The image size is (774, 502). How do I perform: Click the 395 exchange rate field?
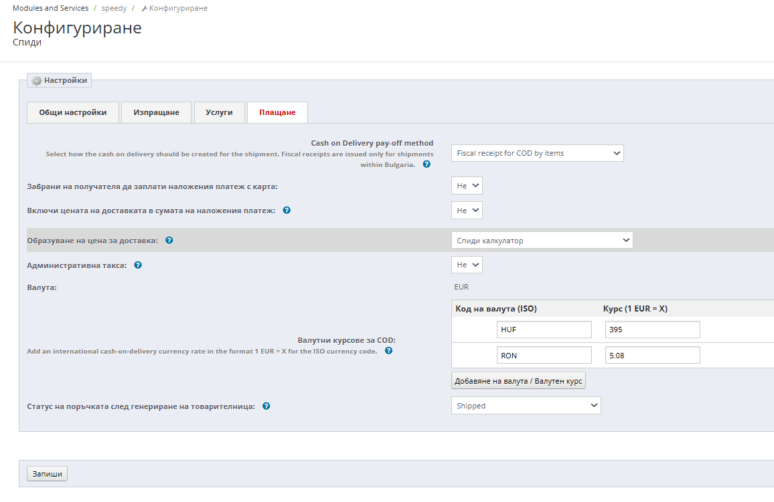click(653, 330)
